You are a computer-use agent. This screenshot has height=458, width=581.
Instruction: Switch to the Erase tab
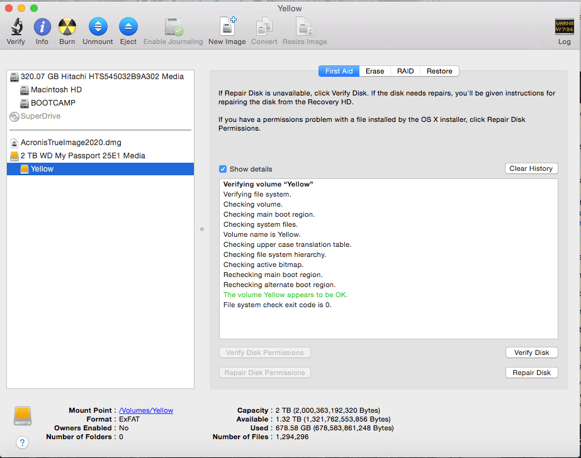pyautogui.click(x=375, y=71)
